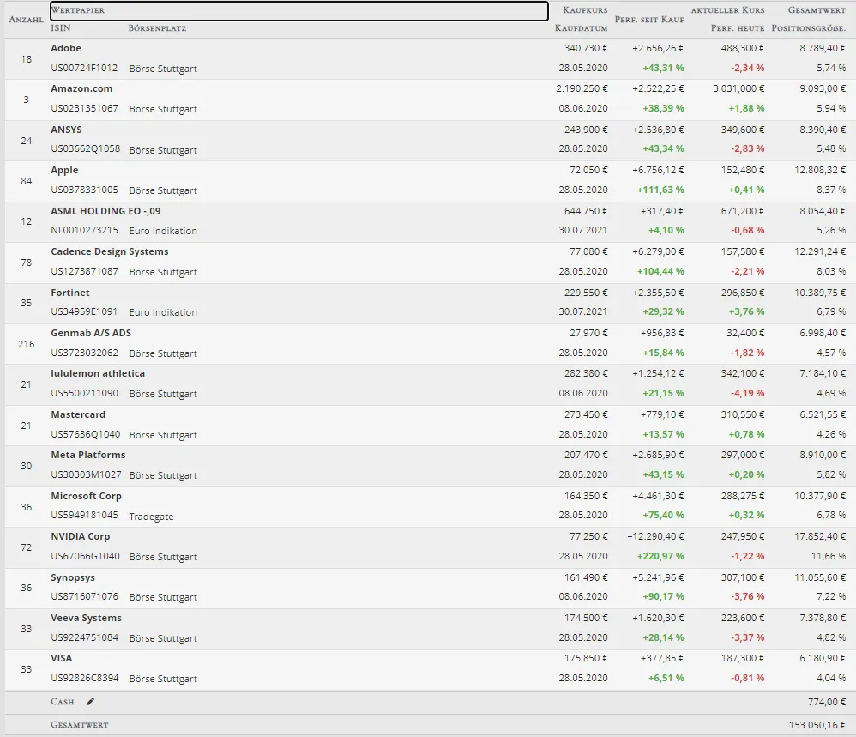The width and height of the screenshot is (856, 737).
Task: Select quantity 216 in Genmab row
Action: (27, 344)
